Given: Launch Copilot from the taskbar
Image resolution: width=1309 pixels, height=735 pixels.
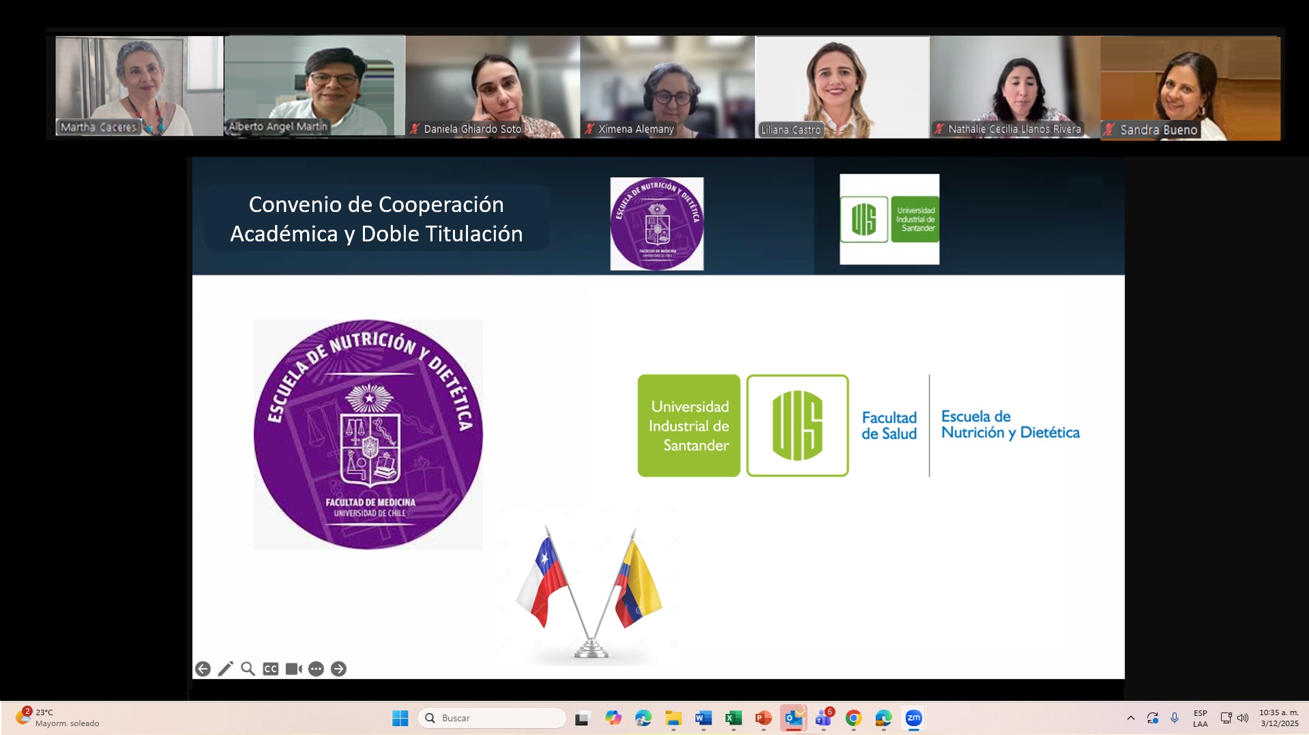Looking at the screenshot, I should 613,718.
